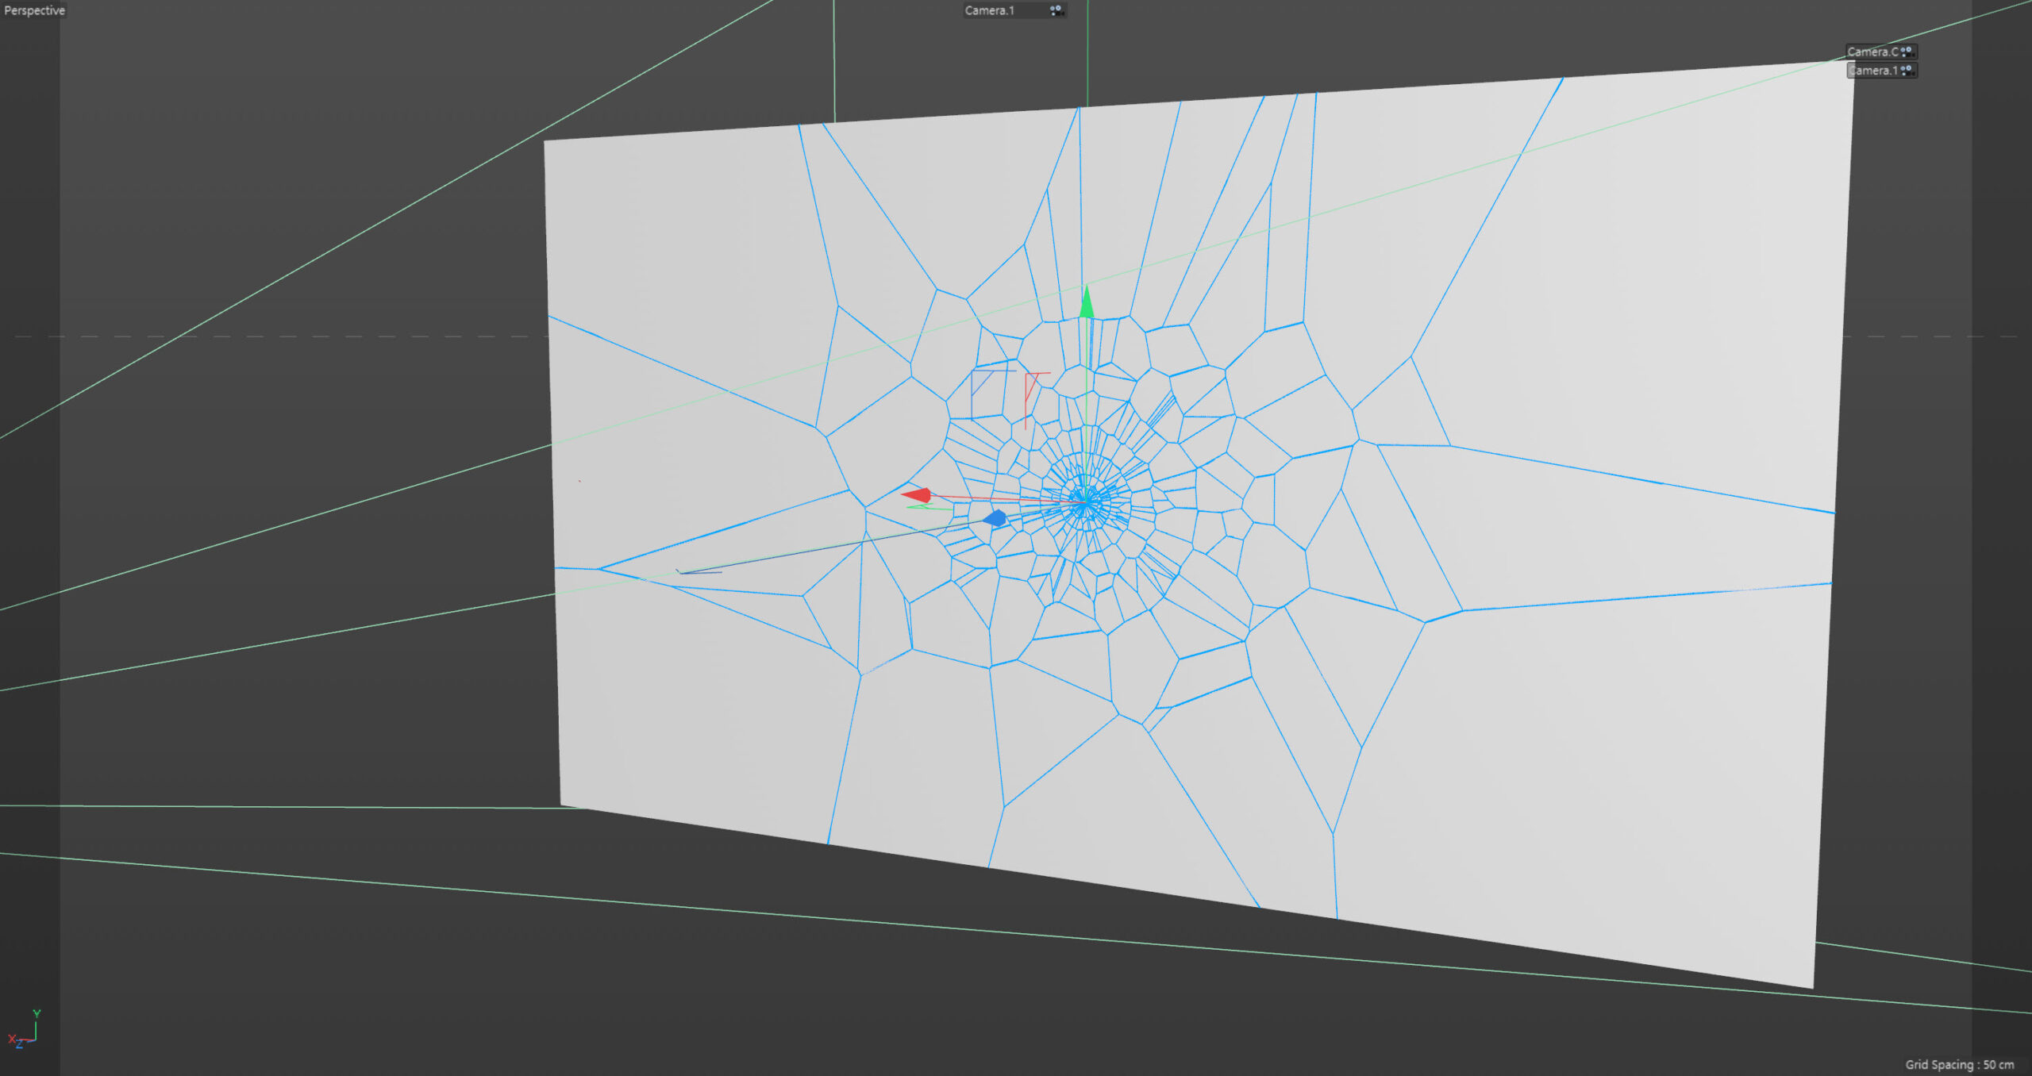Click the Y label on world axis indicator

[37, 1013]
